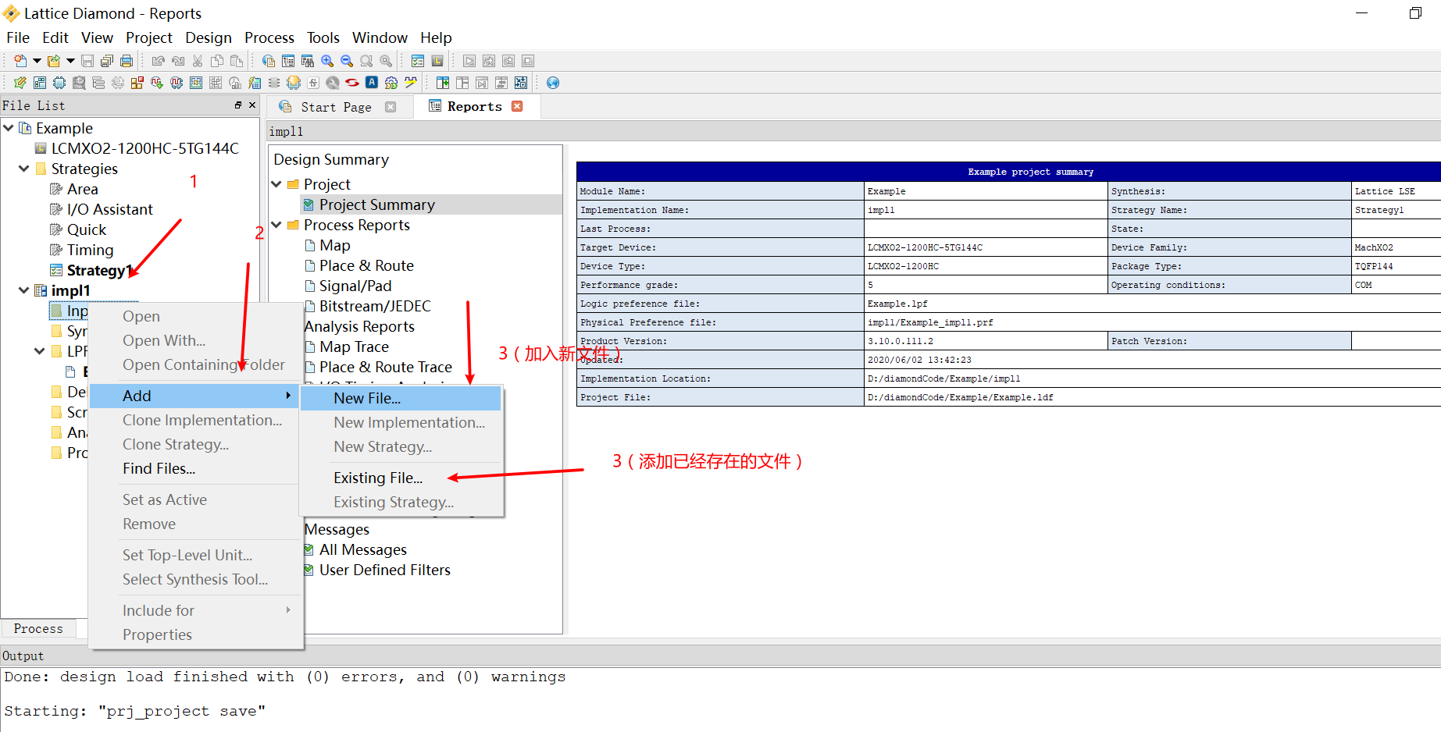The height and width of the screenshot is (732, 1441).
Task: Click the Save All icon
Action: pos(107,61)
